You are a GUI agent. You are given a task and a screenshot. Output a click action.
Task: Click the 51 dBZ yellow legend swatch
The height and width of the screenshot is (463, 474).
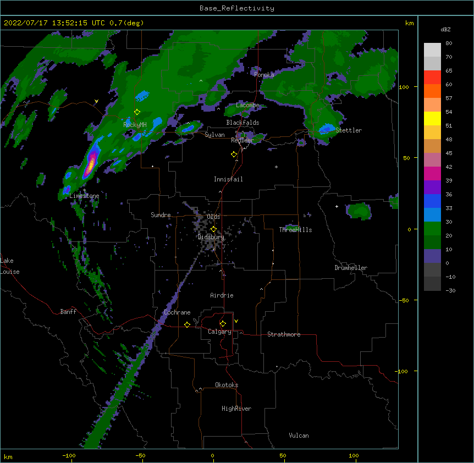tap(432, 118)
